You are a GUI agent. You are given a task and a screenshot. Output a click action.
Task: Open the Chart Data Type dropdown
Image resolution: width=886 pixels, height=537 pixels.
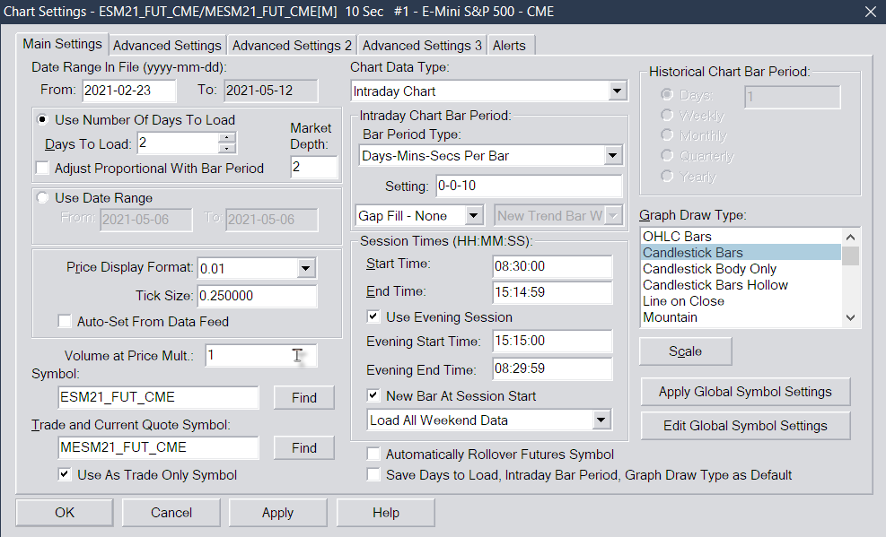click(x=617, y=91)
